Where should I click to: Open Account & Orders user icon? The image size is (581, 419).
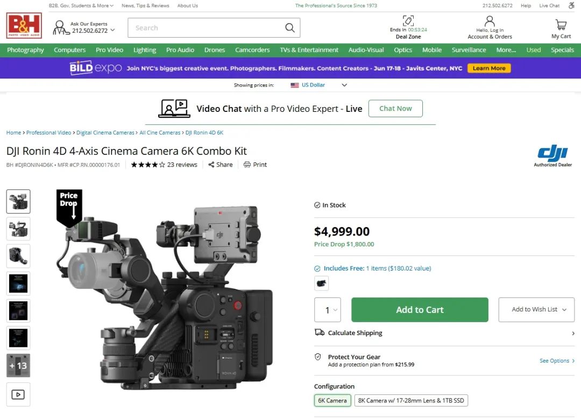pyautogui.click(x=490, y=21)
